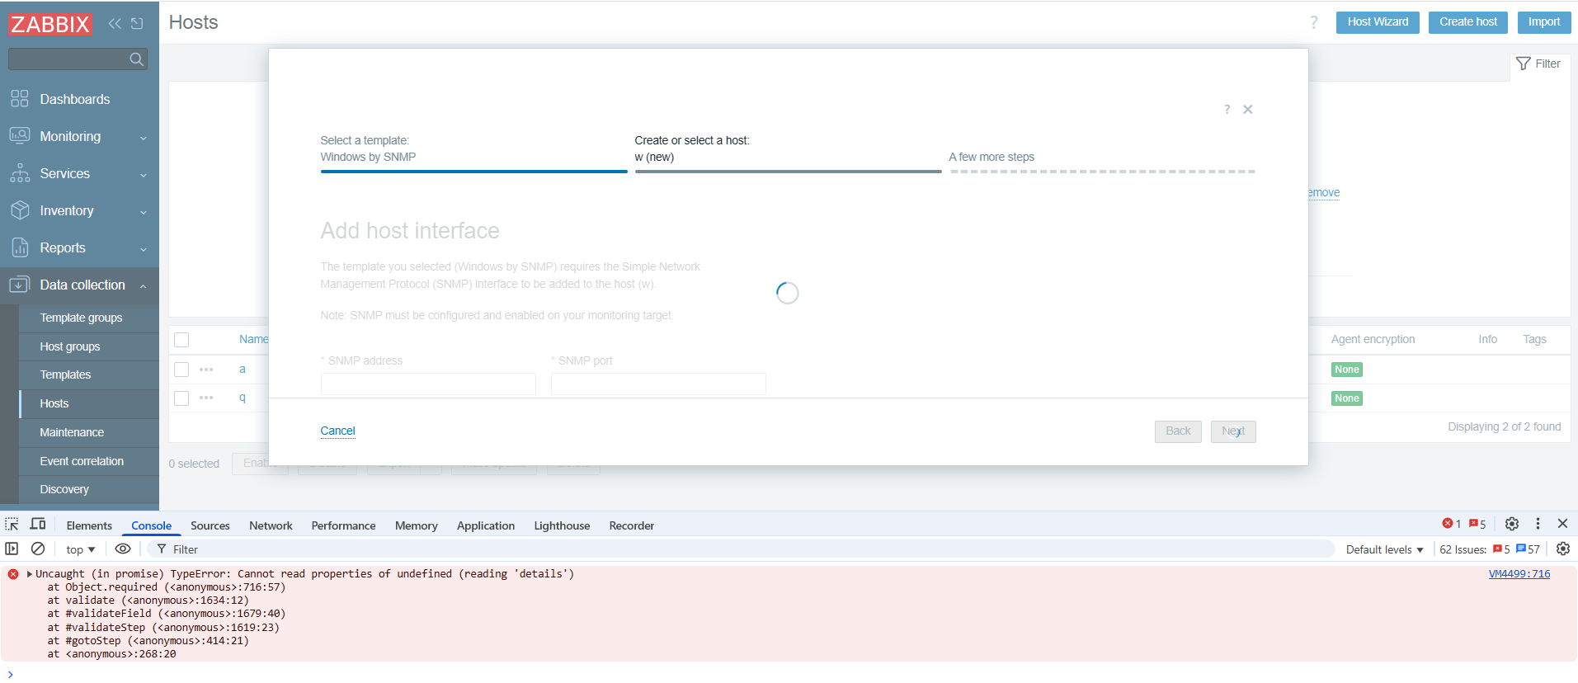Image resolution: width=1578 pixels, height=683 pixels.
Task: Click the Next button in wizard
Action: click(1233, 431)
